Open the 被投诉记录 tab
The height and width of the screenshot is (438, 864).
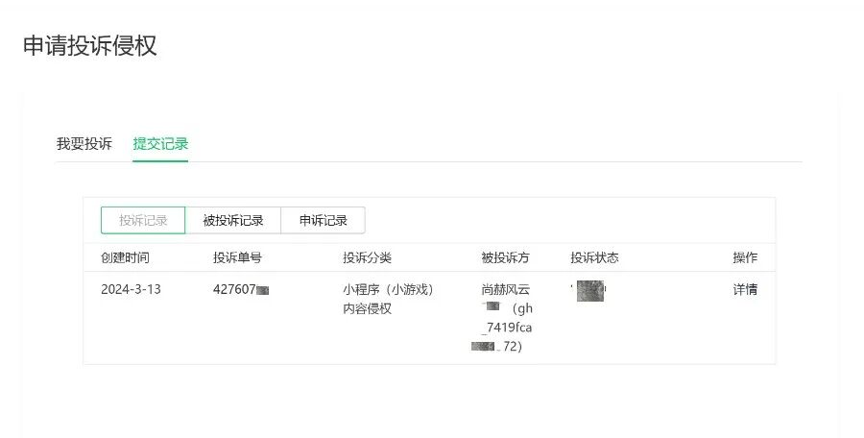(x=233, y=221)
